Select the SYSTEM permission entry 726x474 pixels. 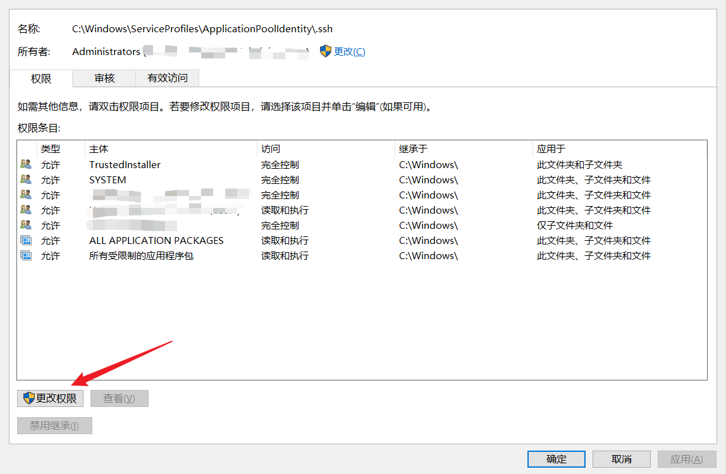(362, 179)
